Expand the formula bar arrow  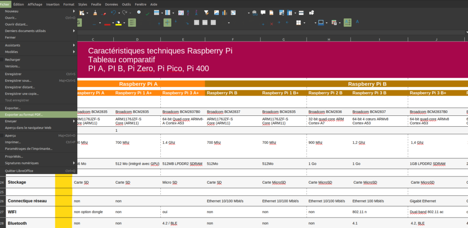(467, 32)
